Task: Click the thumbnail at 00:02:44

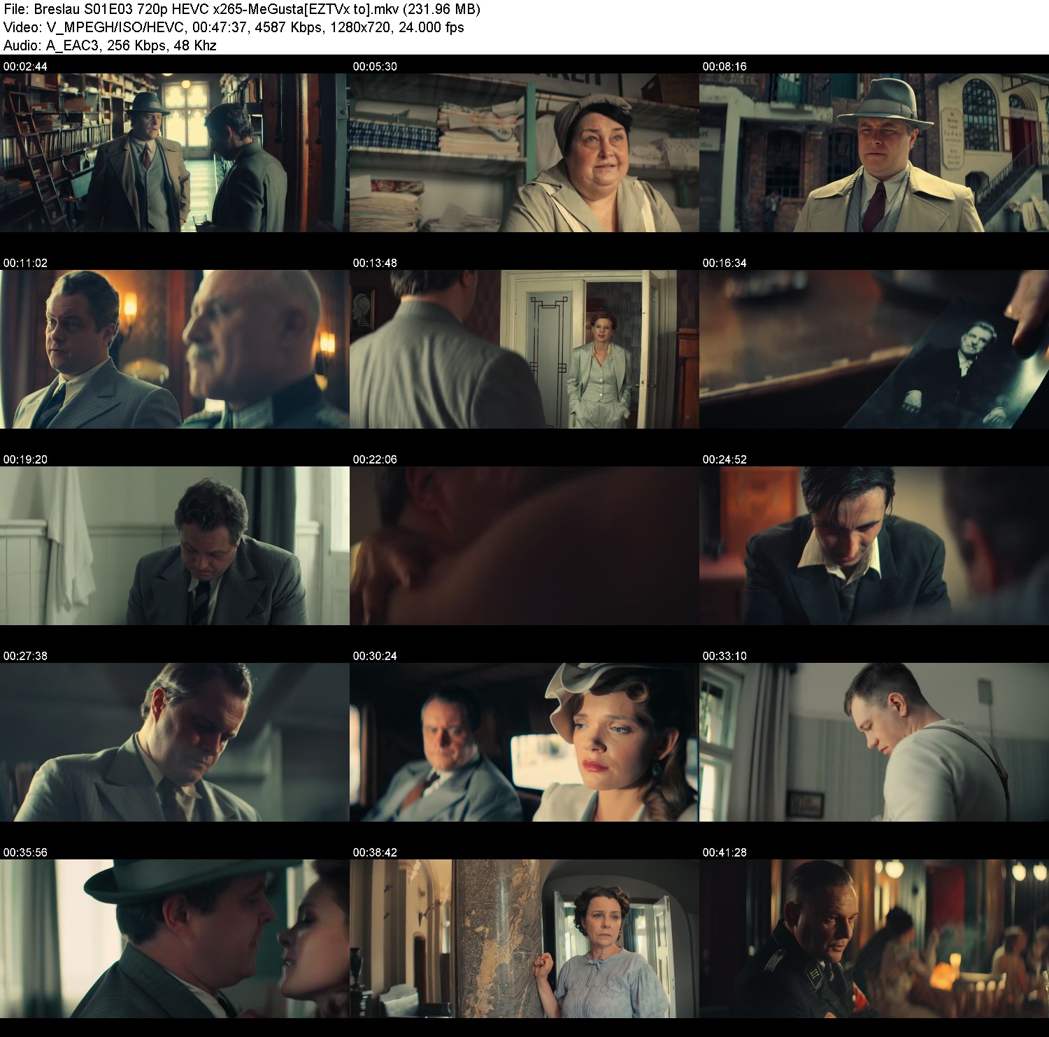Action: (x=175, y=152)
